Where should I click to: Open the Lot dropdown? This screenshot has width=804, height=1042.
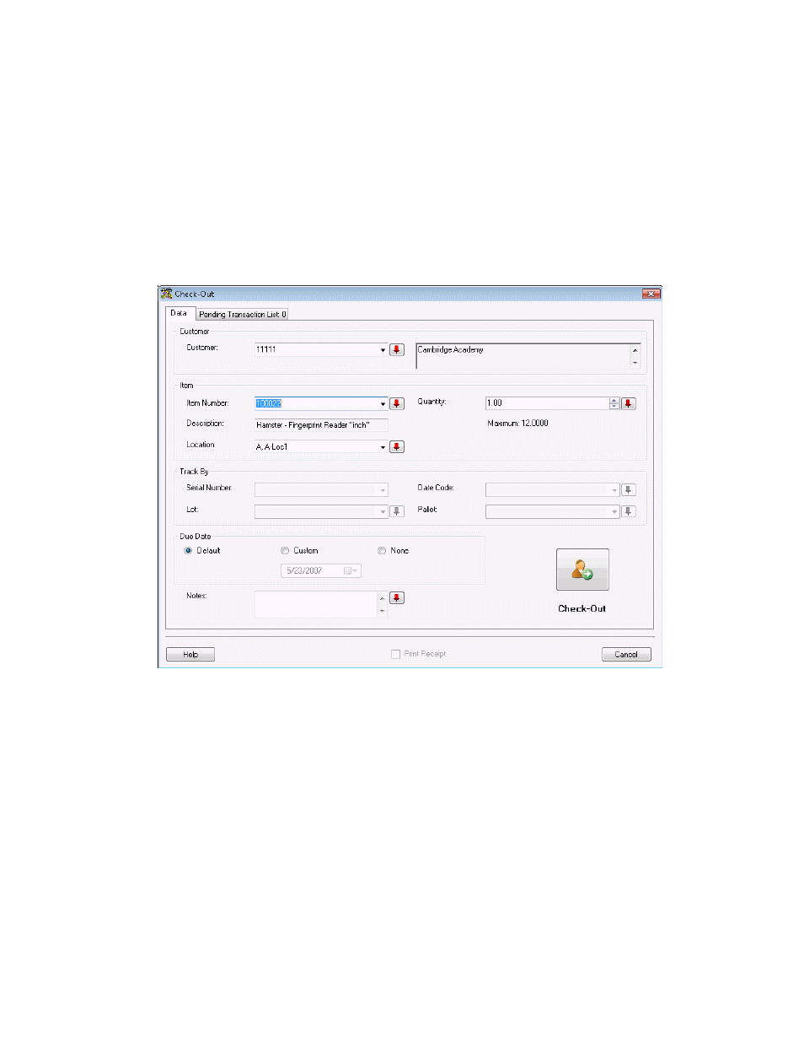(x=383, y=511)
